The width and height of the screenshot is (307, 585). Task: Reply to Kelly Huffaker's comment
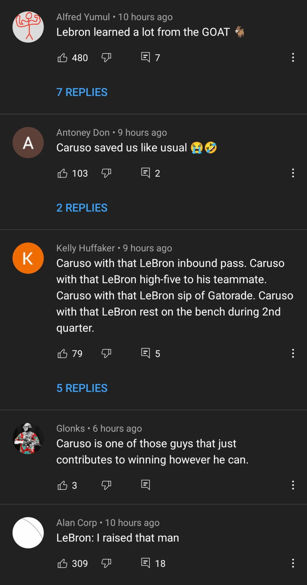(x=146, y=353)
